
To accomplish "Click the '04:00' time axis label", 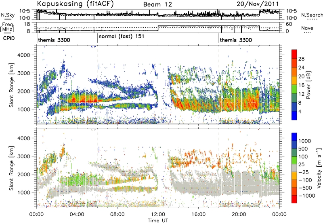I will [77, 215].
